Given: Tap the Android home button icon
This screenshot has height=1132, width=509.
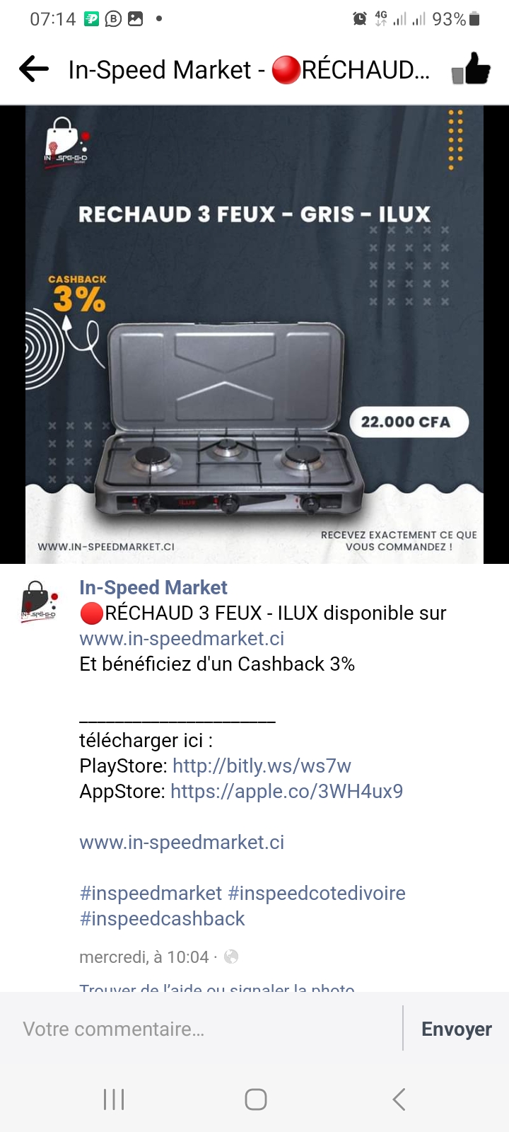Looking at the screenshot, I should [255, 1099].
